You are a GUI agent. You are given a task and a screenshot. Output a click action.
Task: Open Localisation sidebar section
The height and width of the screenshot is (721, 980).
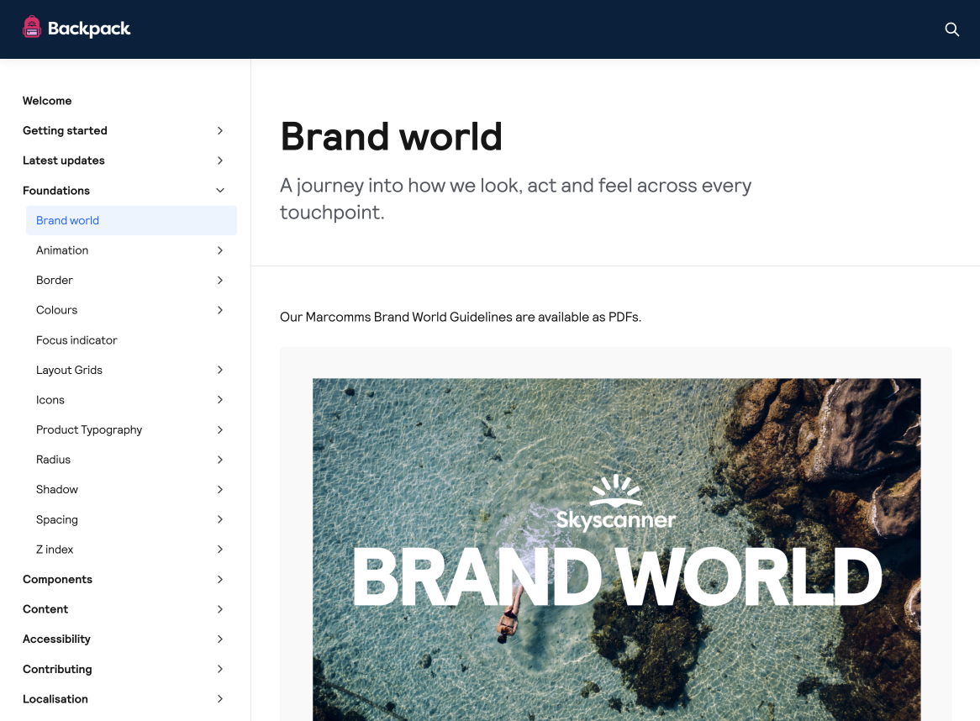[x=55, y=699]
